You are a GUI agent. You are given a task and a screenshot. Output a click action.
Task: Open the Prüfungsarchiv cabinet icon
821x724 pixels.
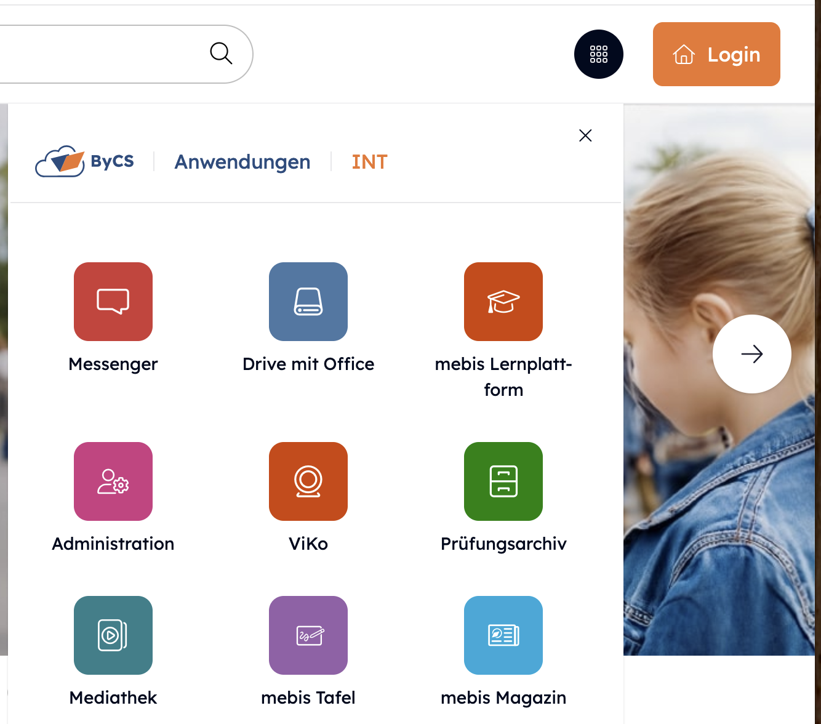(x=503, y=481)
